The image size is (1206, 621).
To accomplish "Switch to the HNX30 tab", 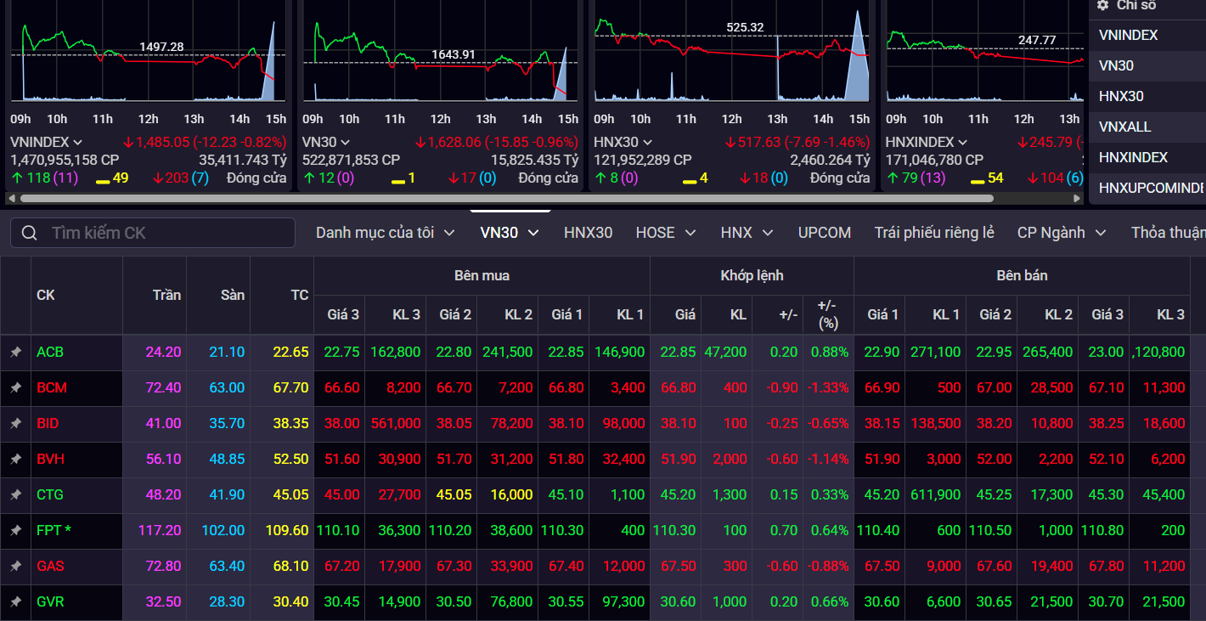I will pyautogui.click(x=588, y=233).
